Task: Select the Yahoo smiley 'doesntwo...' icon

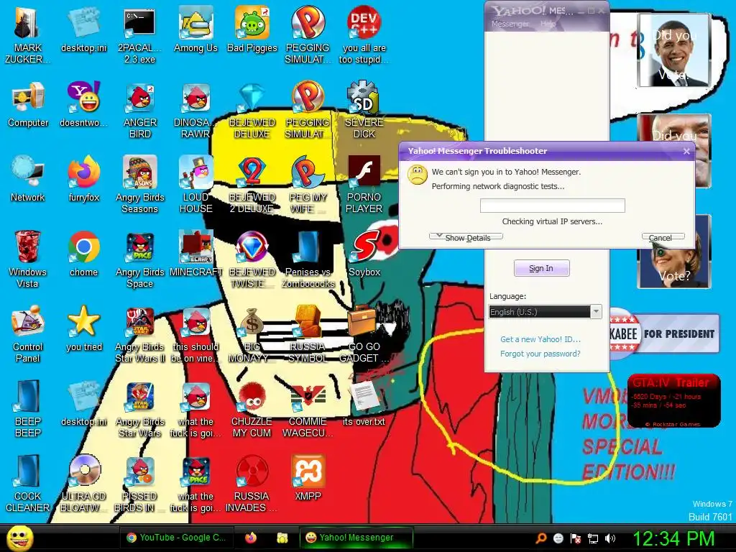Action: tap(83, 104)
